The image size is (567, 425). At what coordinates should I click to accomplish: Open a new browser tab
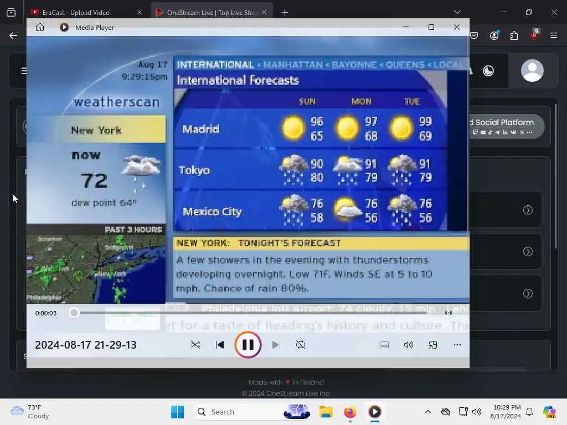(285, 13)
